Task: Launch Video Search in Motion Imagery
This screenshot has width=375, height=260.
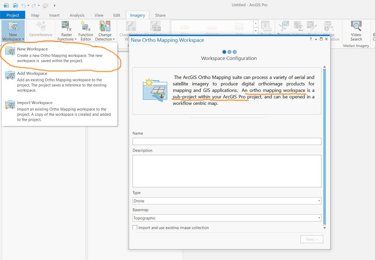Action: pyautogui.click(x=356, y=31)
